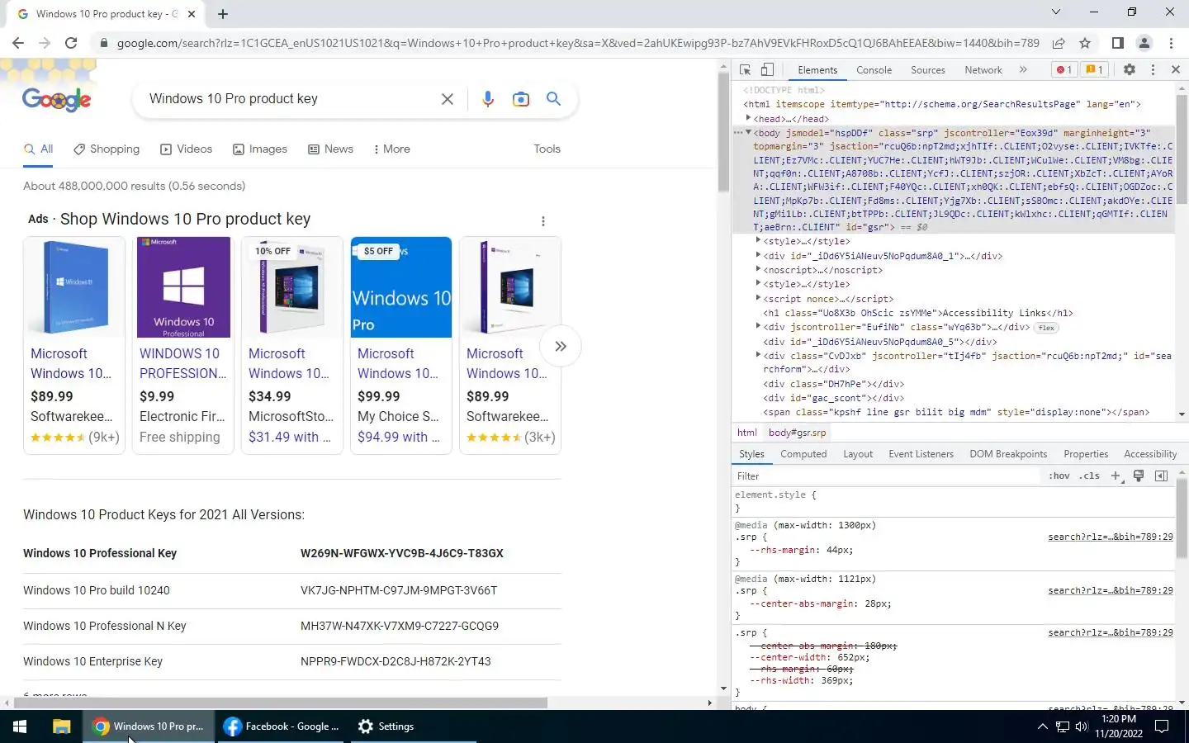Open the Event Listeners tab
1189x743 pixels.
(x=921, y=454)
